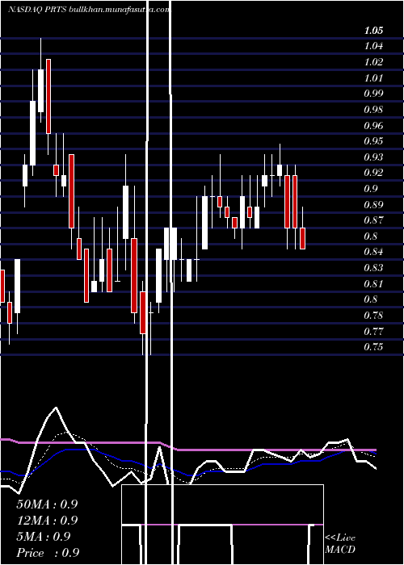Click the 0.95 price axis label
404x565 pixels.
coord(373,141)
